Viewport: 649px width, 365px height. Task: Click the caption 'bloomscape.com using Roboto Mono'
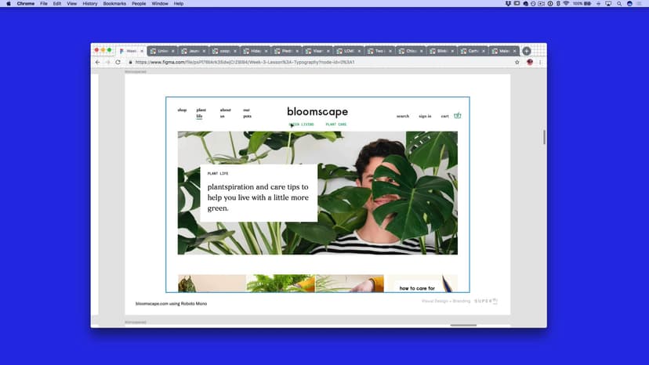(x=171, y=304)
